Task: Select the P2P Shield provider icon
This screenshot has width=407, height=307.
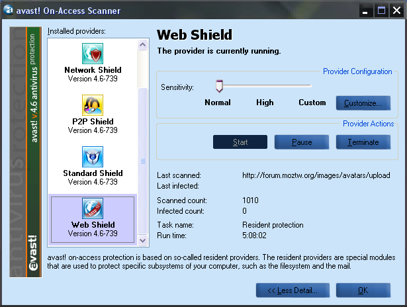Action: tap(93, 105)
